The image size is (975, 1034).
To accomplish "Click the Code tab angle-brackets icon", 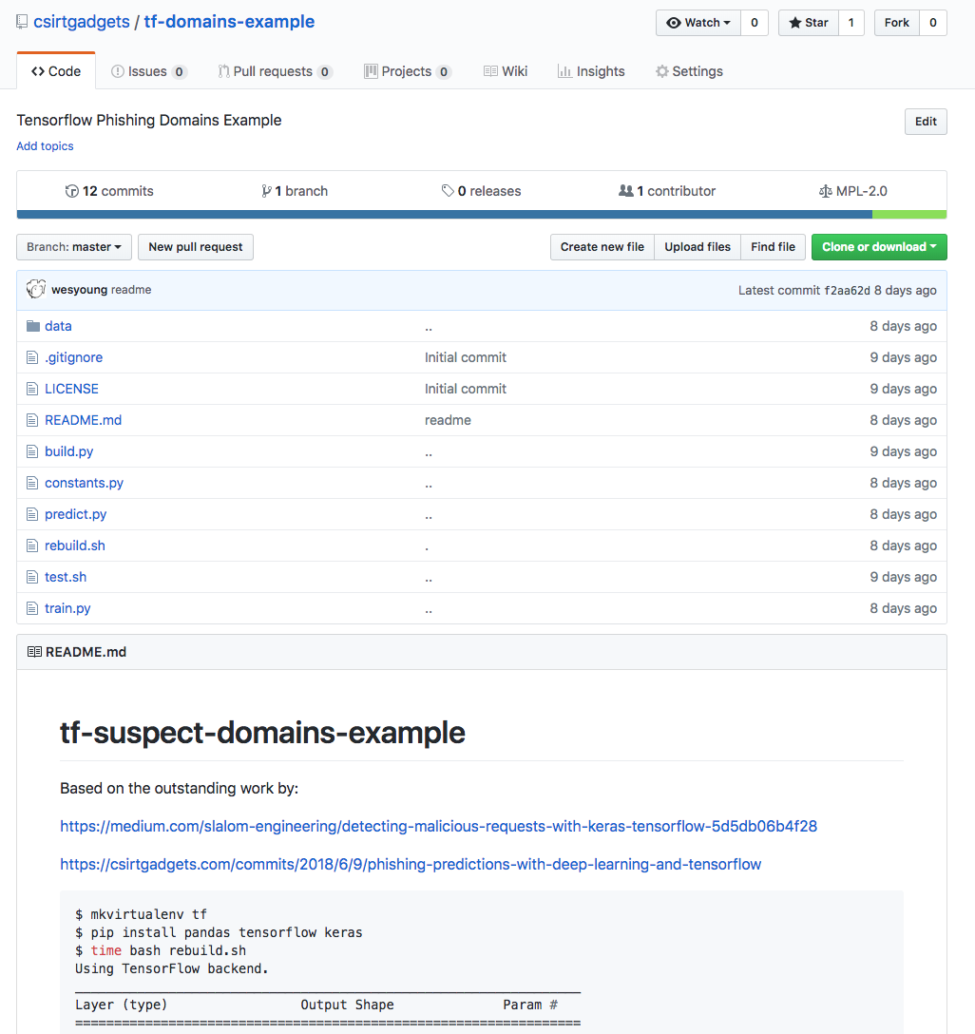I will [x=38, y=71].
